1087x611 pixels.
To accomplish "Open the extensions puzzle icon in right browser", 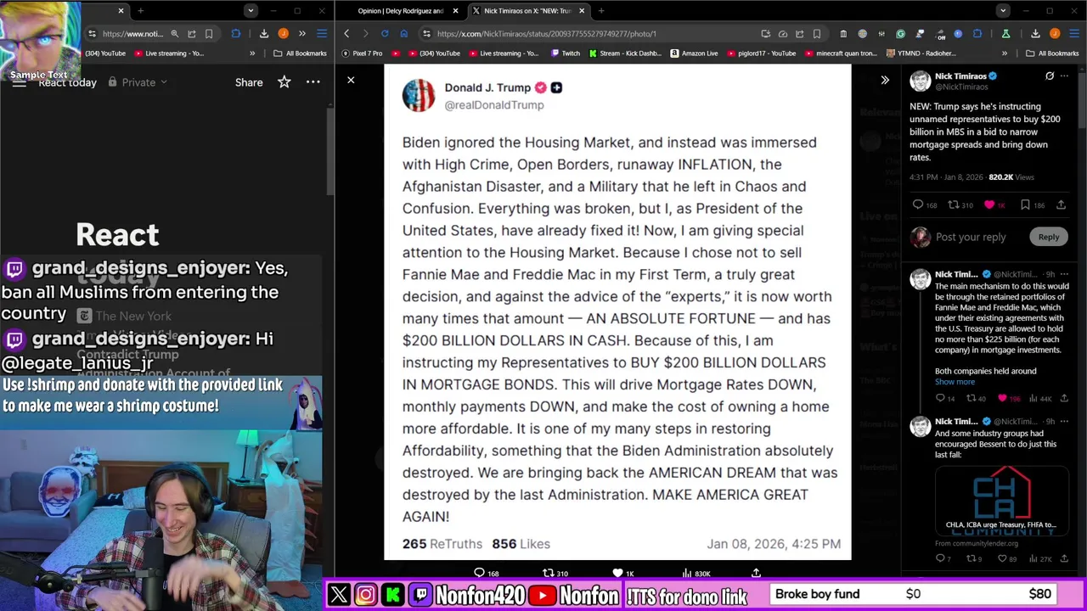I will pyautogui.click(x=977, y=34).
